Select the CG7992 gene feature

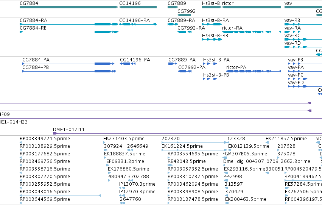[x=184, y=15]
